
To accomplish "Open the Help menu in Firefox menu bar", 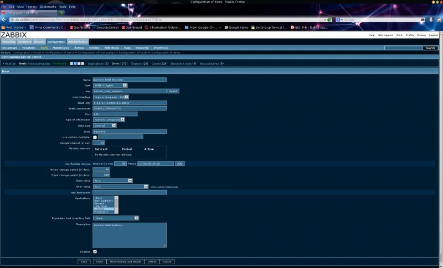I will pyautogui.click(x=73, y=7).
